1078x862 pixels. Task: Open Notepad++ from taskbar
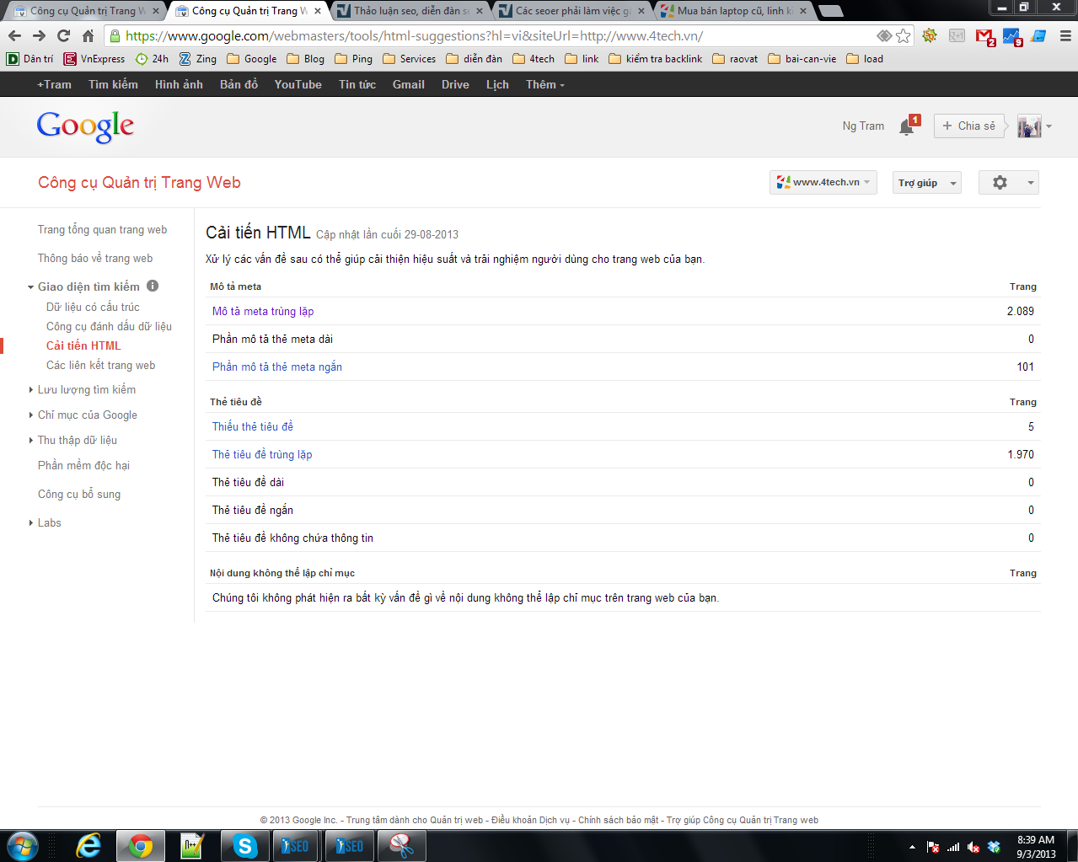[x=192, y=846]
